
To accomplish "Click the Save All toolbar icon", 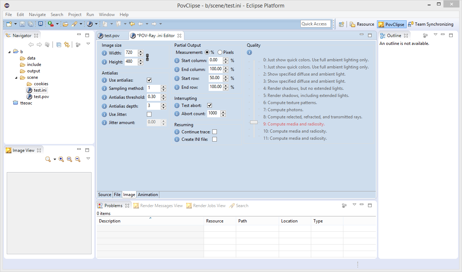I will [30, 24].
